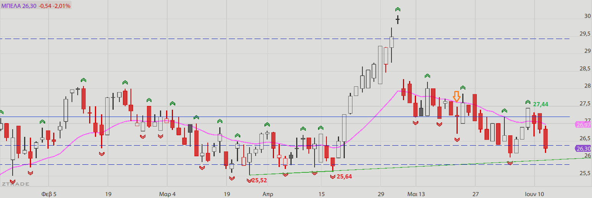The image size is (592, 198).
Task: Click green chevron right of orange arrow
Action: (x=463, y=88)
